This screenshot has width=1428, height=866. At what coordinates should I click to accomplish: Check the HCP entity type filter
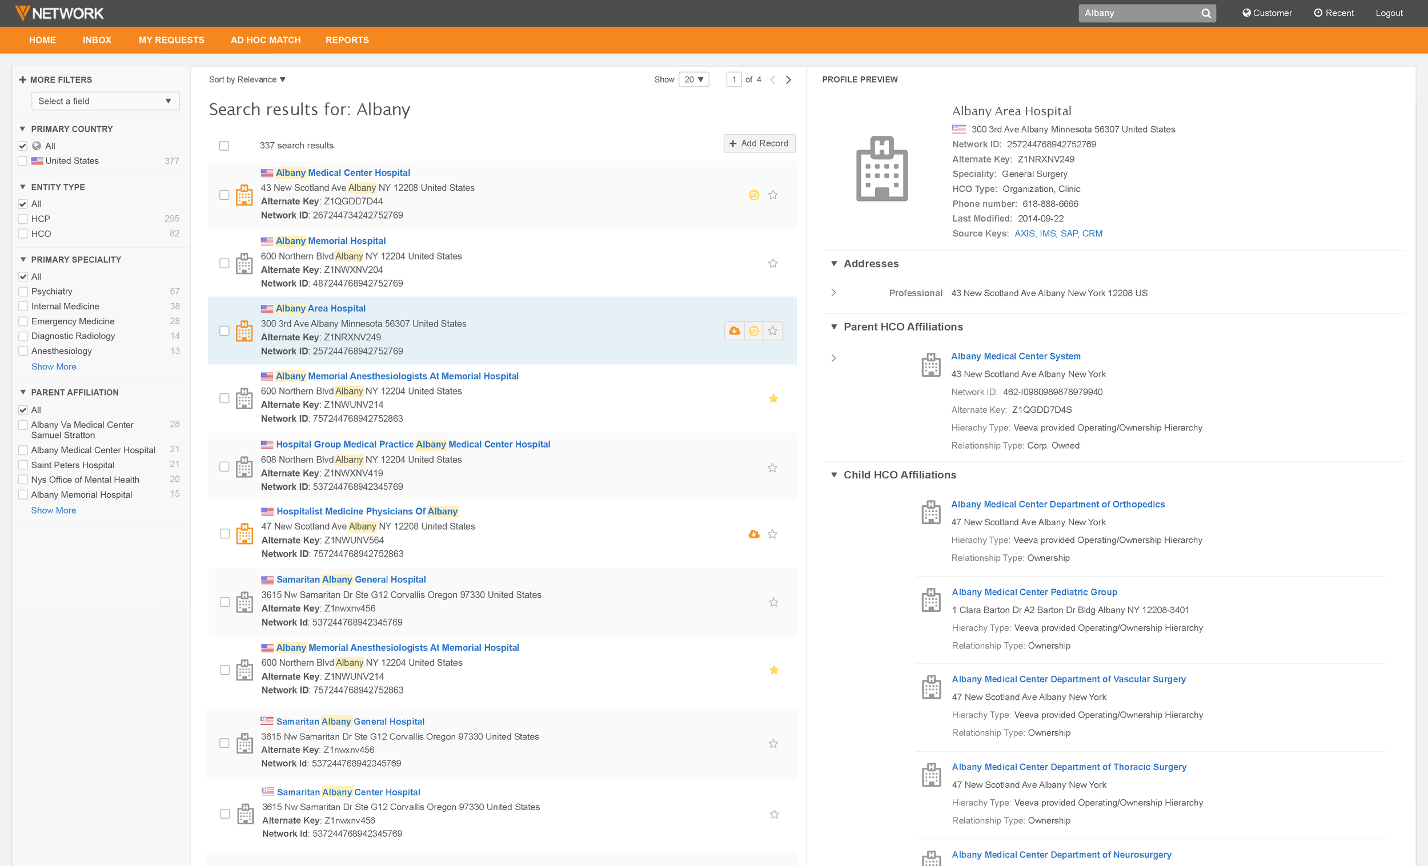point(23,219)
